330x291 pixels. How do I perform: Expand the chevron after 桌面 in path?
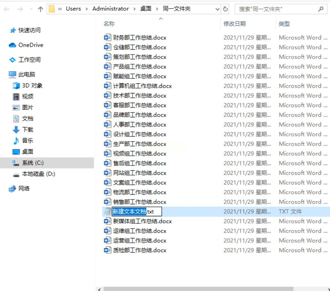coord(157,9)
